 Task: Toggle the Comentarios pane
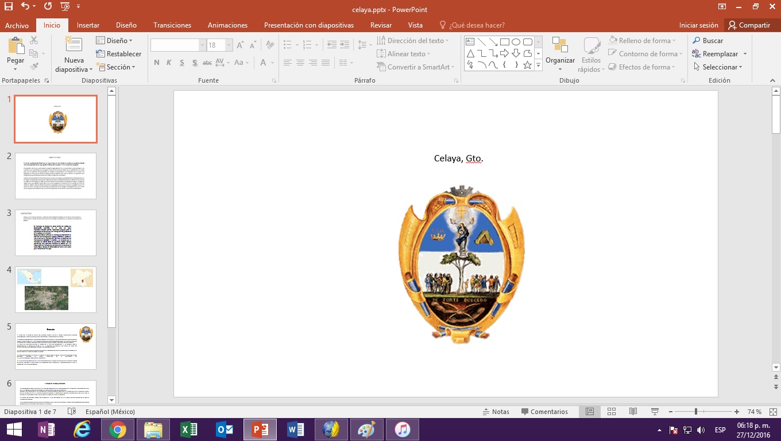(x=544, y=412)
